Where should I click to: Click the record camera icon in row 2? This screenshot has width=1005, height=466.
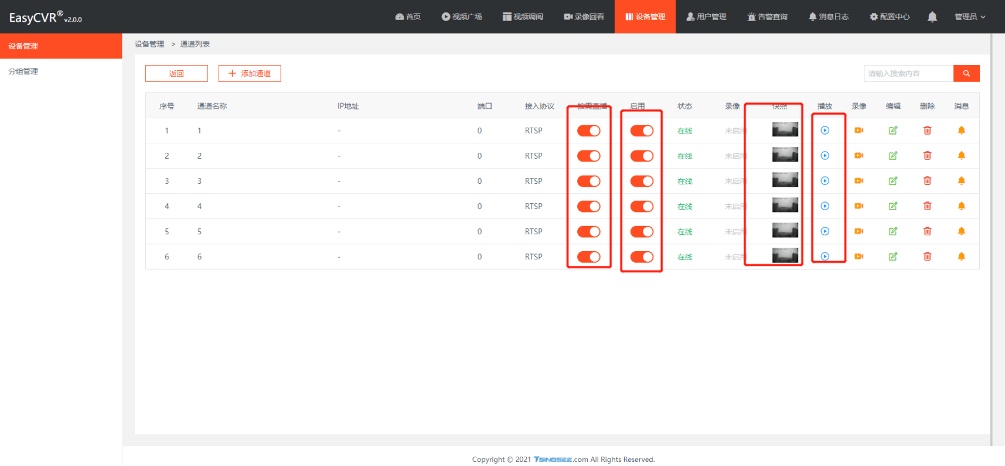858,156
